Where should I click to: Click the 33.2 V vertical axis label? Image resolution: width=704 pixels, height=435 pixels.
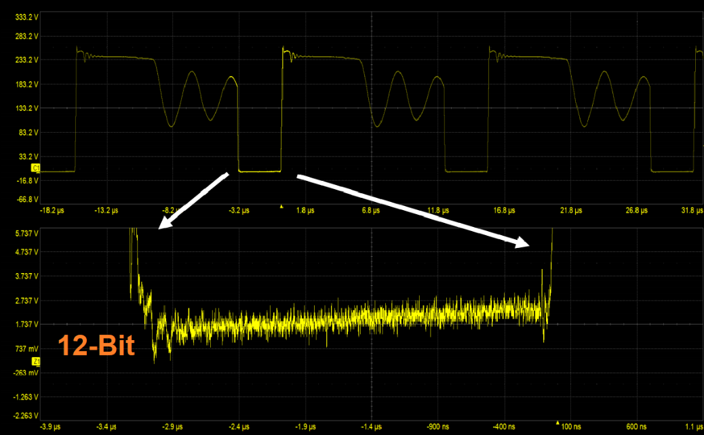point(28,157)
